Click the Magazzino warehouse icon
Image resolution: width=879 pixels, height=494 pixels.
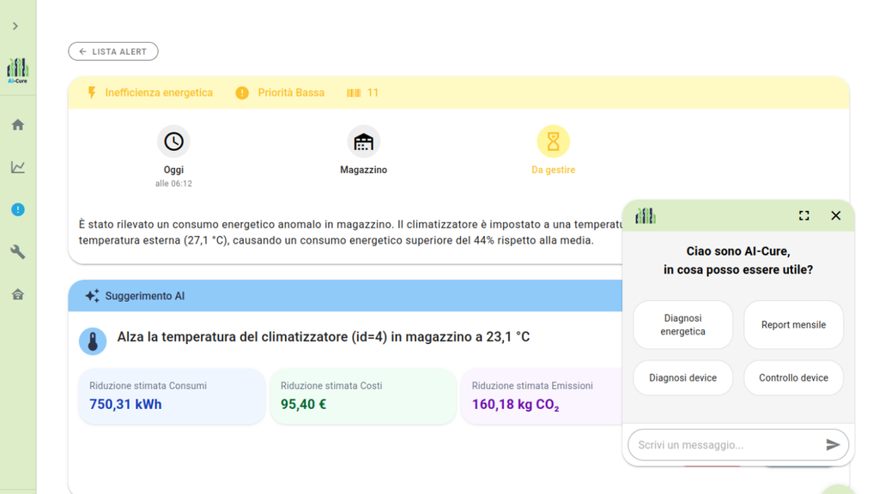(x=363, y=142)
